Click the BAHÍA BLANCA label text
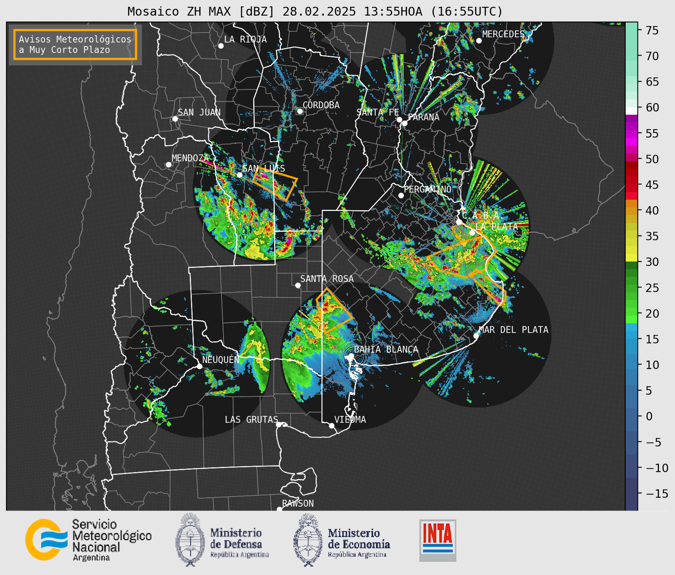 pyautogui.click(x=386, y=349)
